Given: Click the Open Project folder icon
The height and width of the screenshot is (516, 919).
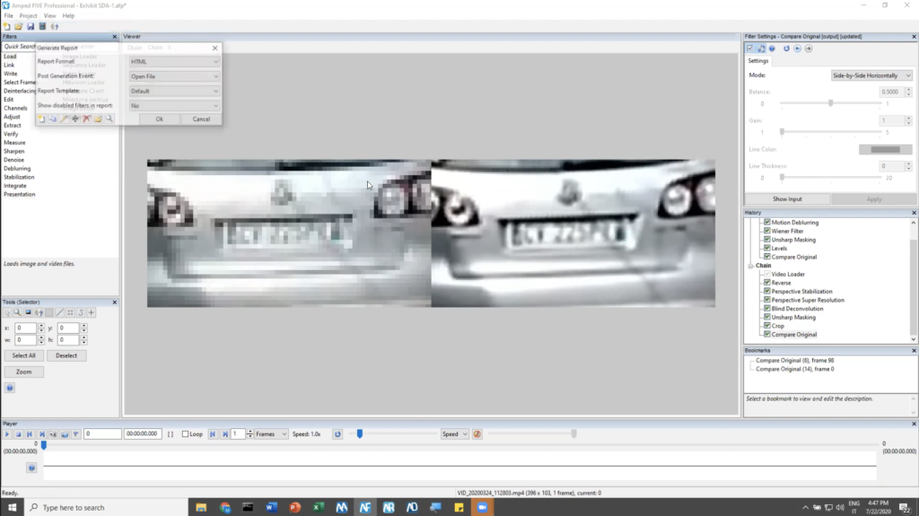Looking at the screenshot, I should (x=19, y=26).
